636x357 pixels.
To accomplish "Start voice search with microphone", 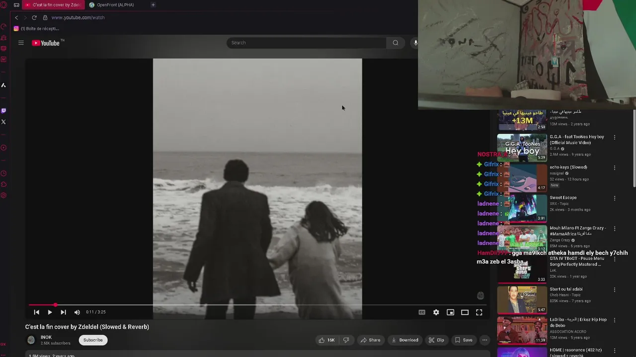I will tap(415, 43).
